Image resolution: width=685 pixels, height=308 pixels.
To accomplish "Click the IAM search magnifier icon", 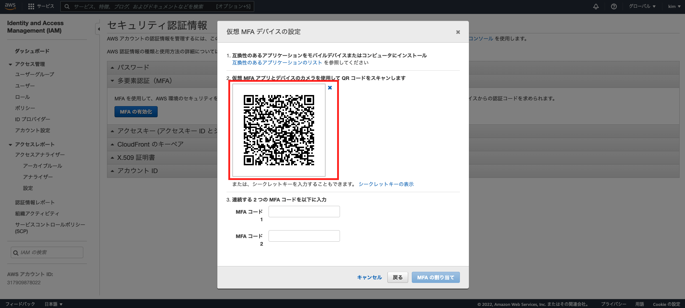I will 16,253.
